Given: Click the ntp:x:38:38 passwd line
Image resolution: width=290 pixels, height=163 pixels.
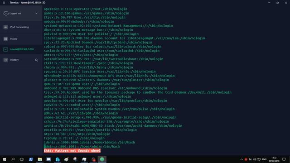Looking at the screenshot, I should (x=77, y=134).
